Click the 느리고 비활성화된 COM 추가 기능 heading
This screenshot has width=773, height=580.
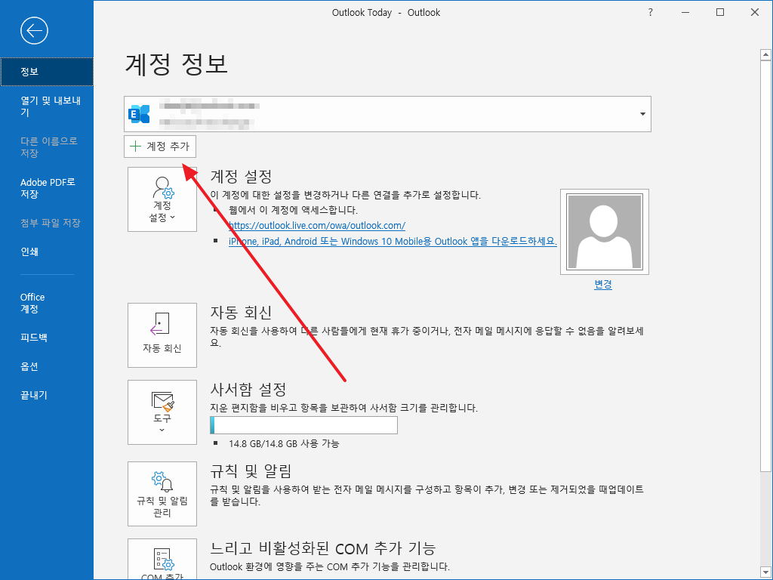point(323,548)
